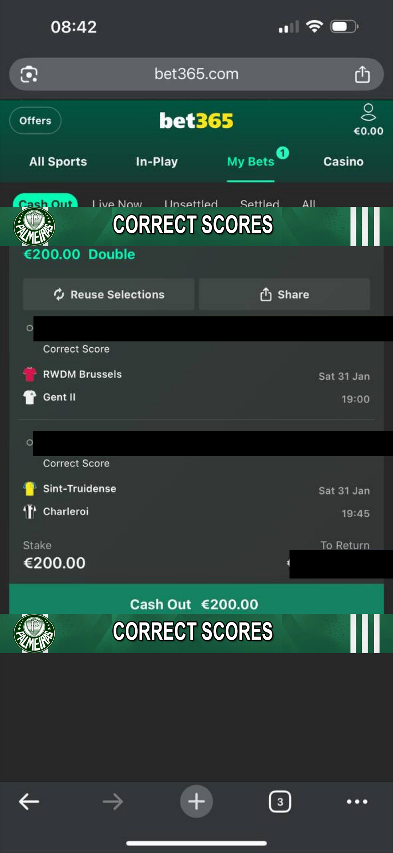Go back using the browser back arrow
Image resolution: width=393 pixels, height=853 pixels.
(x=29, y=801)
